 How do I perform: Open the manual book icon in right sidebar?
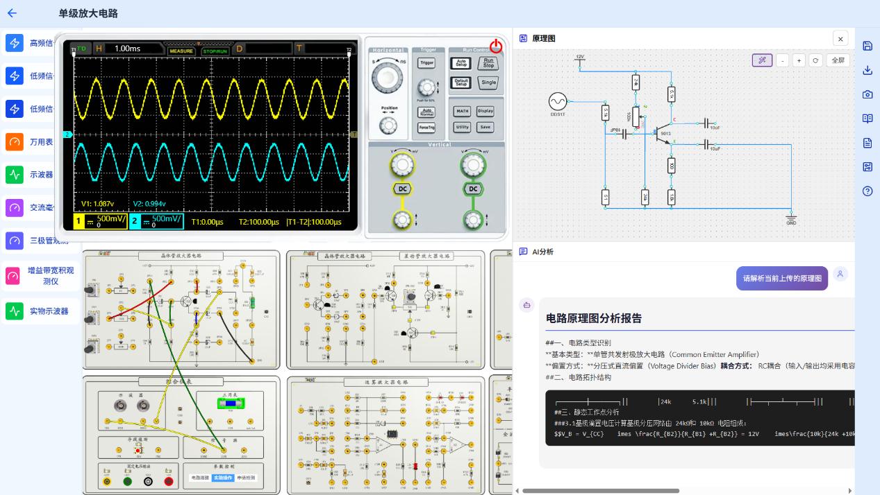click(867, 119)
